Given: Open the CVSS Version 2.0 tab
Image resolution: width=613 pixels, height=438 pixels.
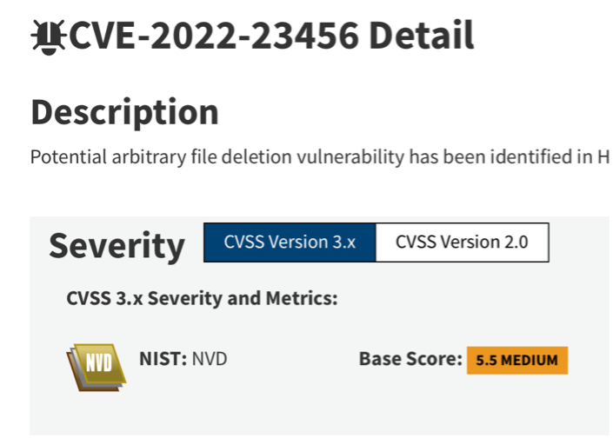Looking at the screenshot, I should pyautogui.click(x=462, y=242).
